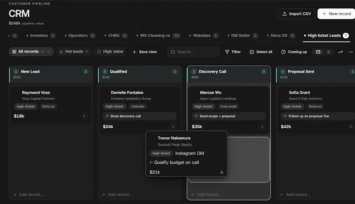Click the flag icon on Book discovery call
355x204 pixels.
(107, 116)
